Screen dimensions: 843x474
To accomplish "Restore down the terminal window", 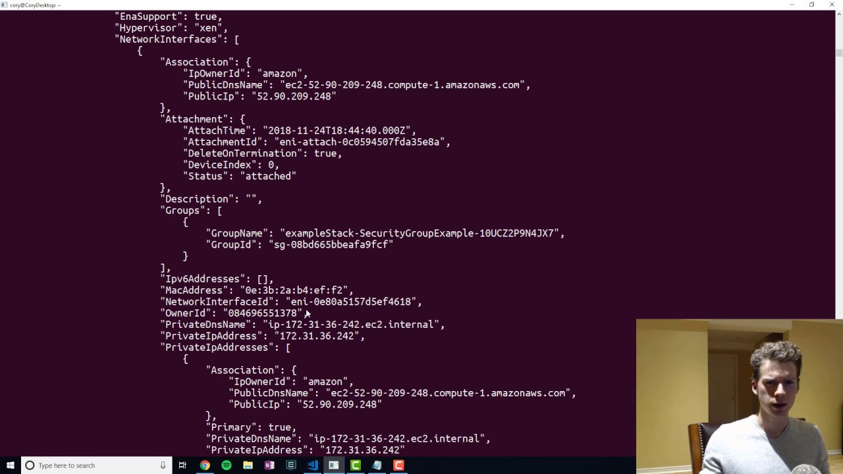I will pyautogui.click(x=811, y=5).
